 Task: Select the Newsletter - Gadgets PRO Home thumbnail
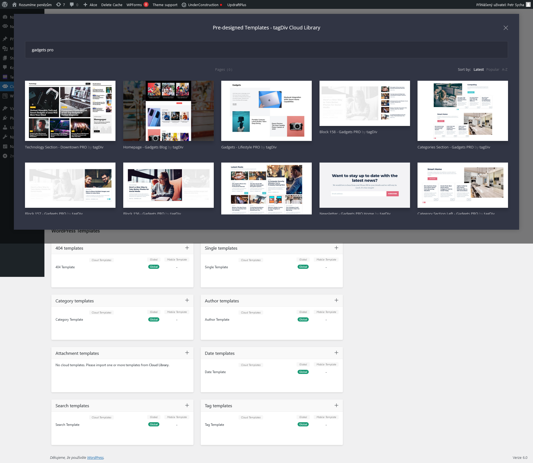point(365,185)
